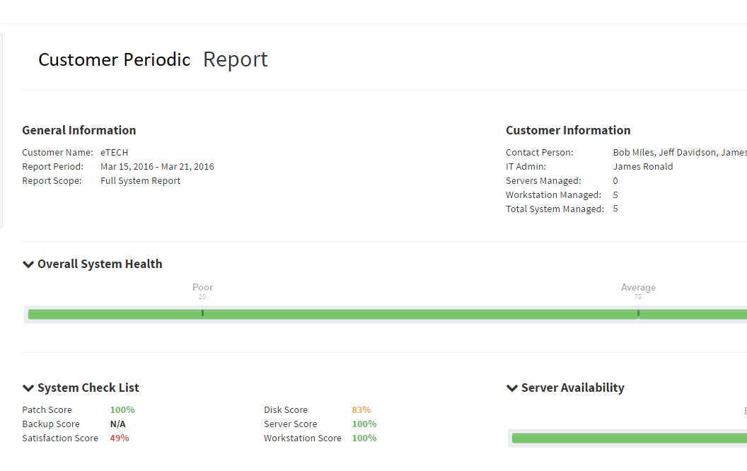Click the Backup Score N/A entry
This screenshot has height=471, width=747.
(x=117, y=424)
